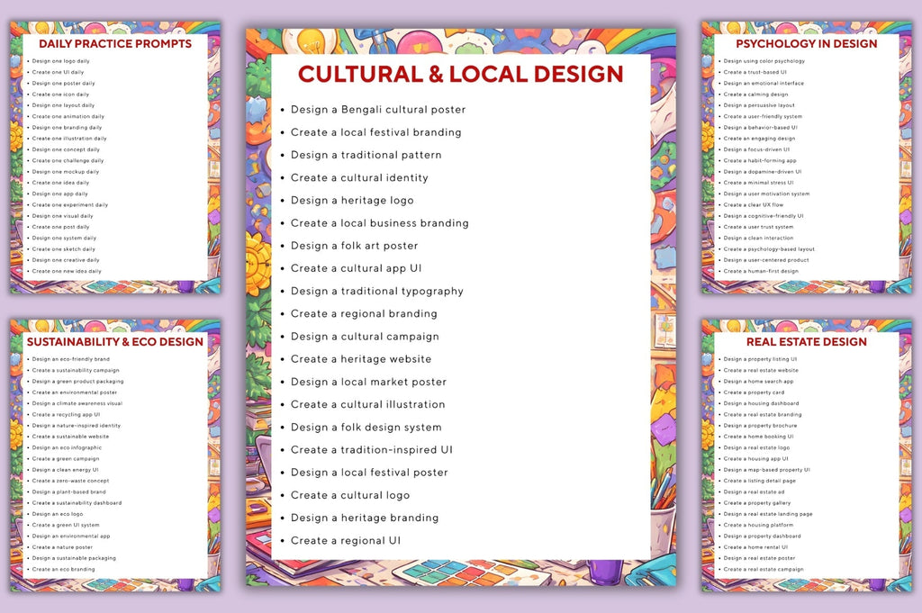This screenshot has width=922, height=613.
Task: Click 'Create a human-first design' item
Action: 761,272
